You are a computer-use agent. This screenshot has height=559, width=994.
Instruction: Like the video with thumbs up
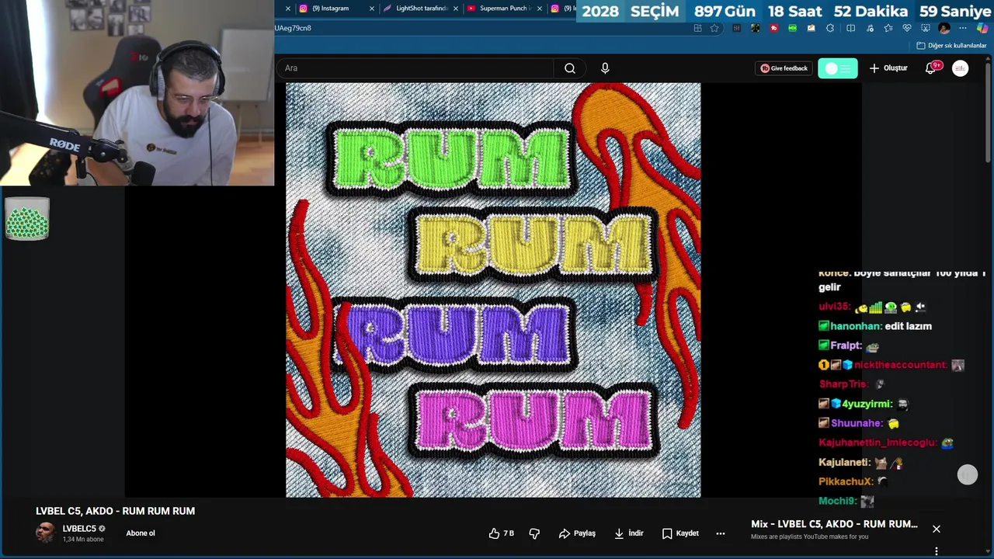point(501,533)
